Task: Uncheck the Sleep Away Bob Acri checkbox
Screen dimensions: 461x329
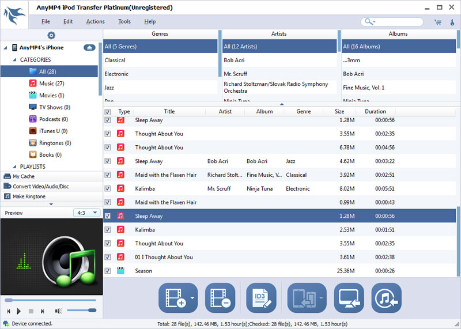Action: pyautogui.click(x=108, y=161)
